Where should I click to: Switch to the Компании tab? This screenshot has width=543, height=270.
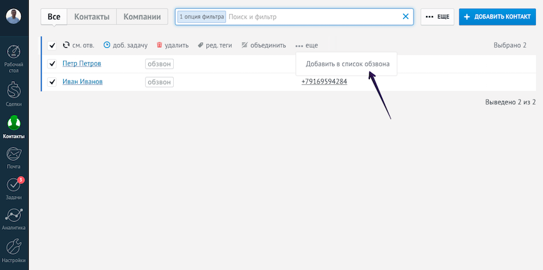tap(142, 17)
